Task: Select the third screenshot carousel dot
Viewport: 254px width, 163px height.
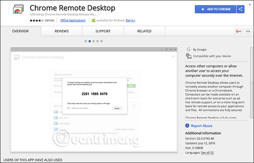Action: click(94, 41)
